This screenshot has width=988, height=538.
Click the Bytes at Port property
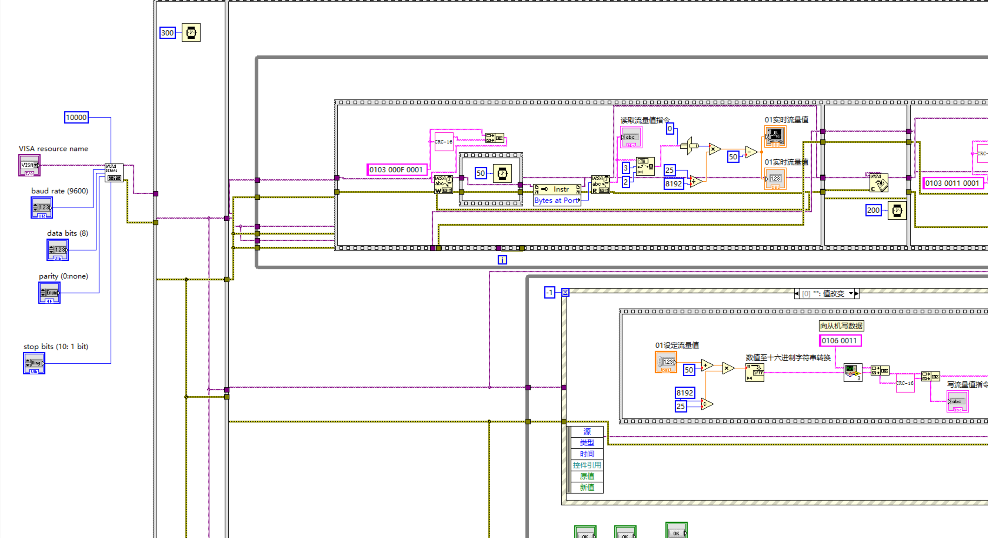556,200
